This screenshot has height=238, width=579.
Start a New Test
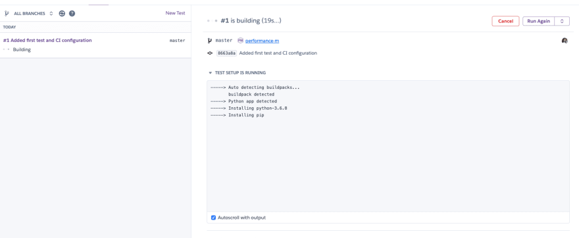[x=176, y=13]
